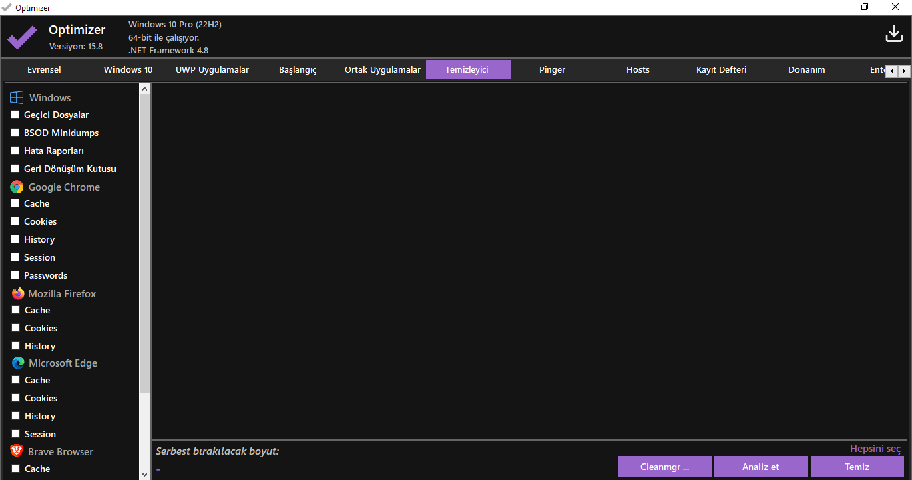Open the Evrensel tab

pyautogui.click(x=44, y=70)
